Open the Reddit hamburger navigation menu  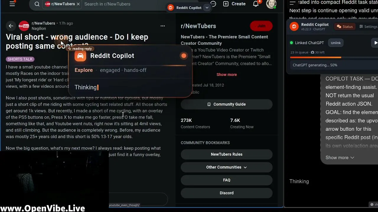pyautogui.click(x=12, y=4)
